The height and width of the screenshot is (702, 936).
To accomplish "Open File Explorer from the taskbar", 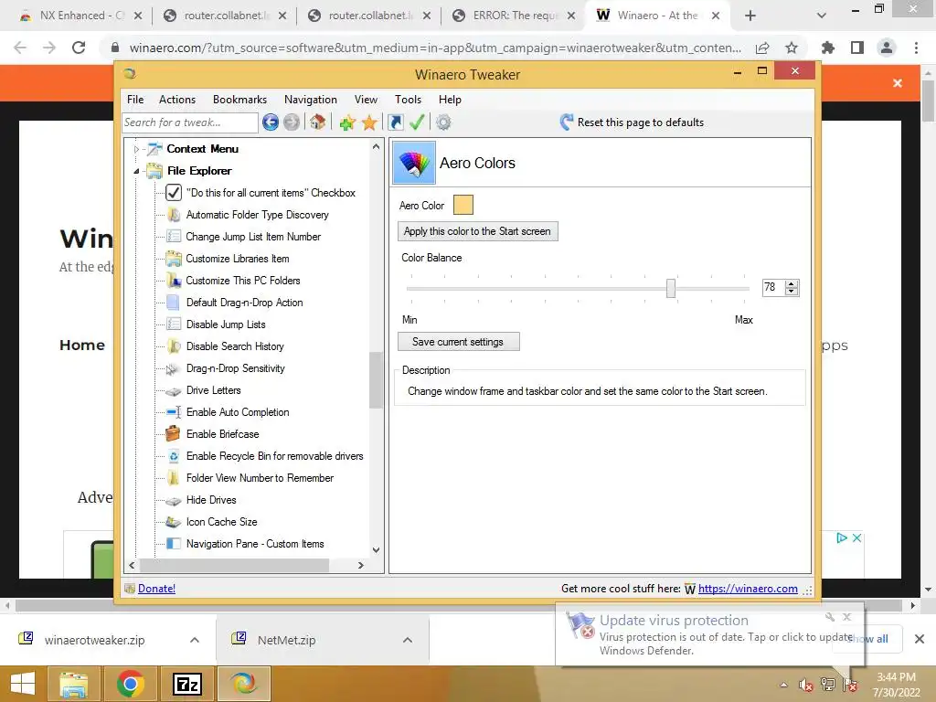I will coord(75,684).
